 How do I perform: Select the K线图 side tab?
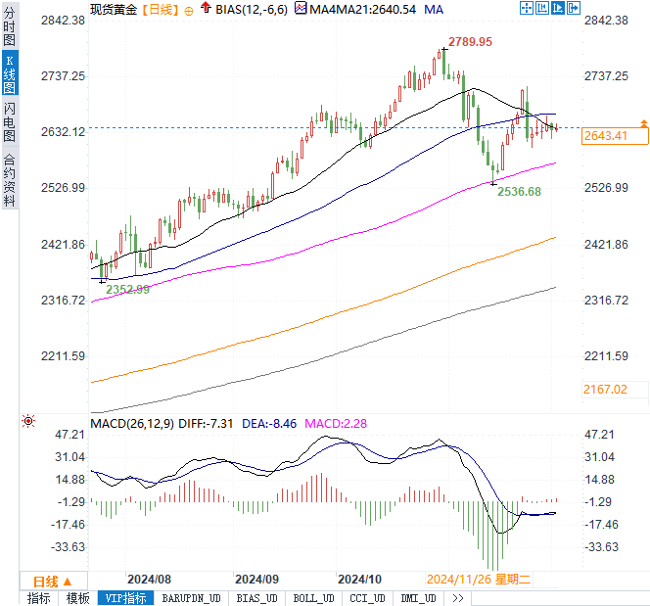pos(9,74)
